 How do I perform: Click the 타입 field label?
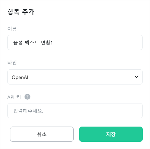[x=12, y=63]
